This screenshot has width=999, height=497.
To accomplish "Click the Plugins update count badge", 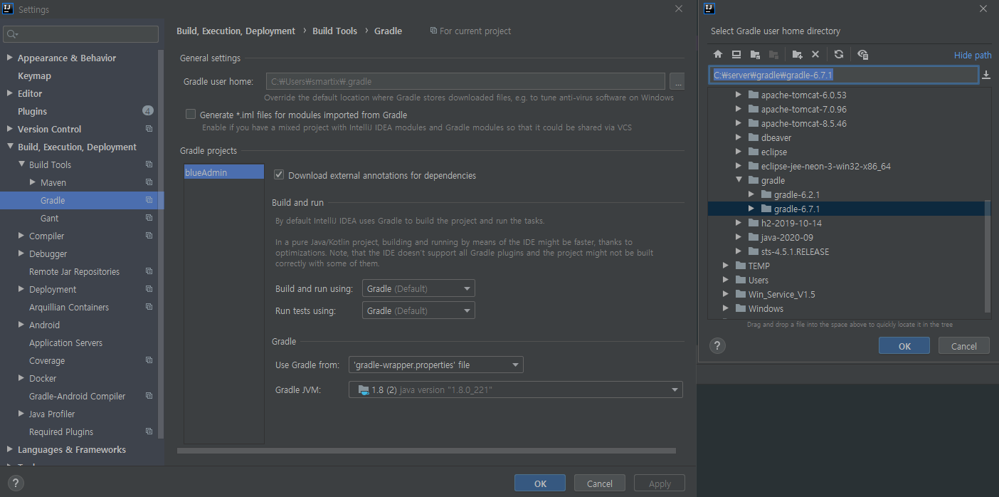I will point(147,110).
